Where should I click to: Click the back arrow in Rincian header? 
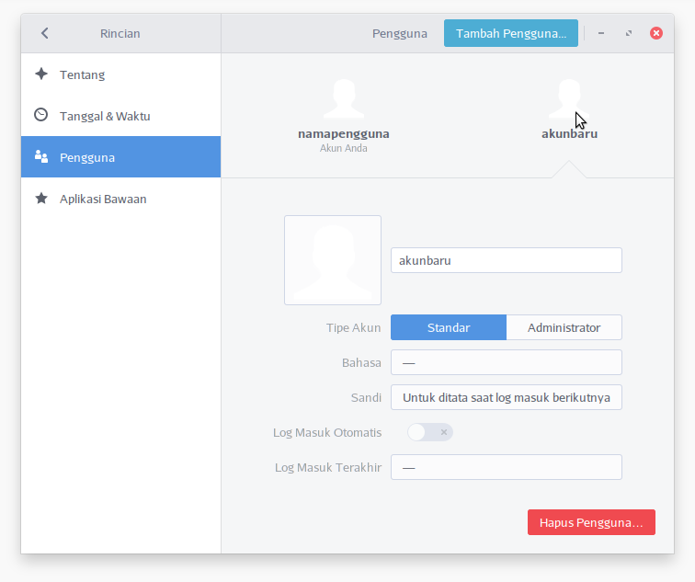click(44, 33)
